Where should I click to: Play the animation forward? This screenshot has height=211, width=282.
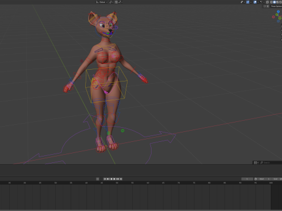(x=115, y=179)
